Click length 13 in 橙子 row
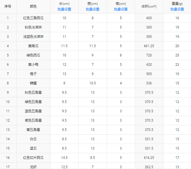The width and height of the screenshot is (191, 169). (x=64, y=74)
